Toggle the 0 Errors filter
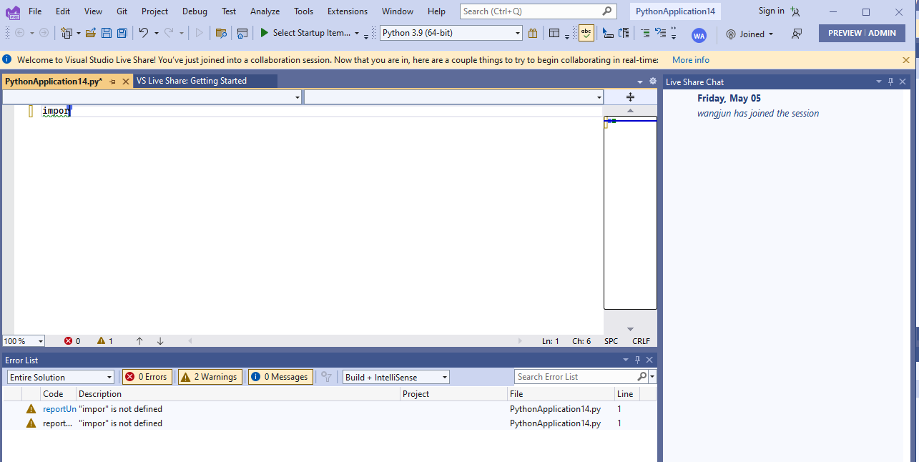Viewport: 919px width, 462px height. click(147, 376)
